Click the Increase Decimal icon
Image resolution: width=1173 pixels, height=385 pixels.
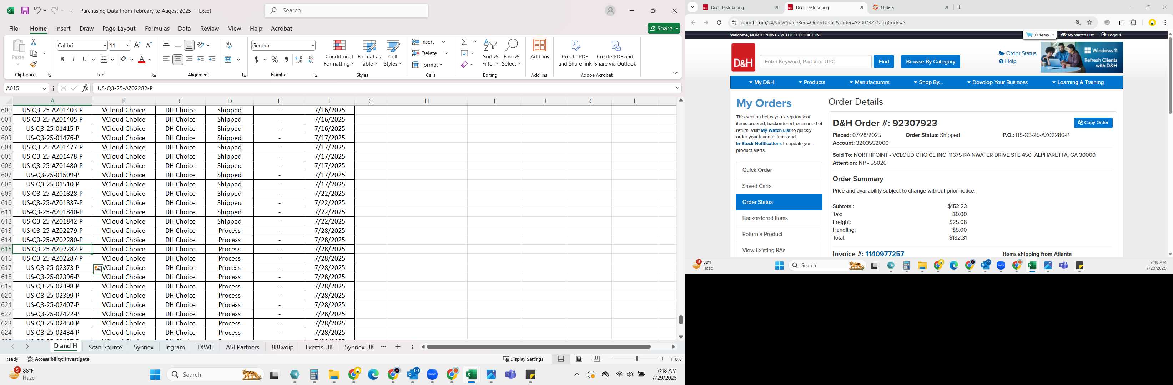(x=299, y=60)
